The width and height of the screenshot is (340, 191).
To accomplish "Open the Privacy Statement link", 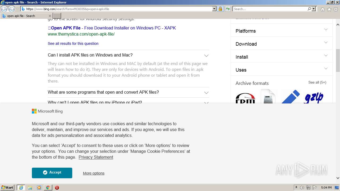I will [96, 157].
